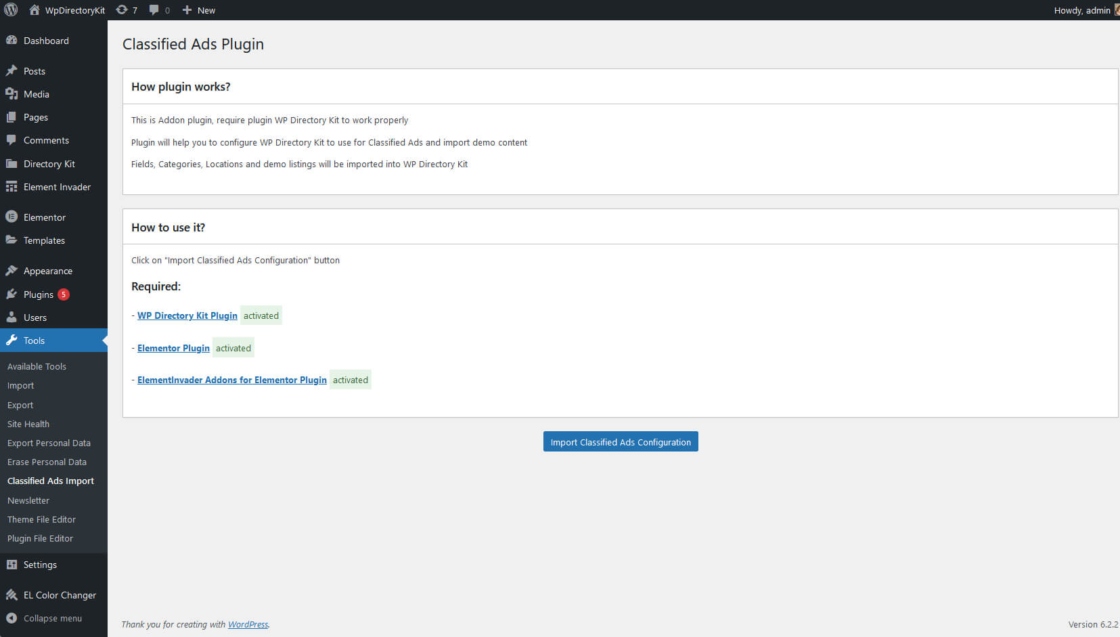1120x637 pixels.
Task: Click the Plugins plug icon
Action: coord(12,294)
